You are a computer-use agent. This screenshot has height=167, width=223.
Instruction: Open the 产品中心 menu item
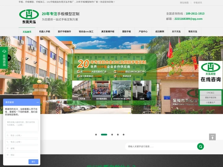click(143, 32)
